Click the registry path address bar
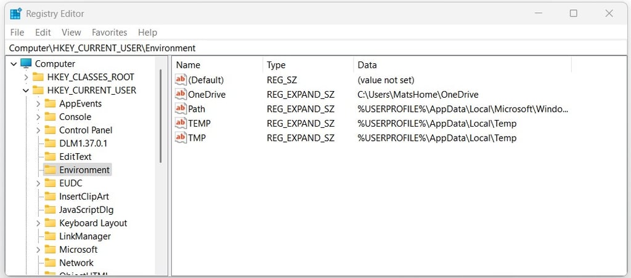631x278 pixels. tap(315, 48)
